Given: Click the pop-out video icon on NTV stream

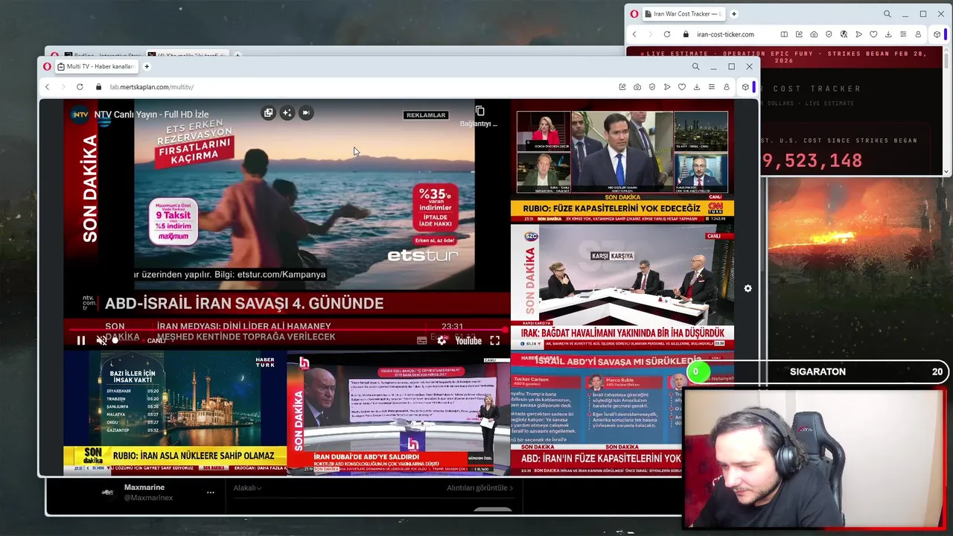Looking at the screenshot, I should [268, 112].
